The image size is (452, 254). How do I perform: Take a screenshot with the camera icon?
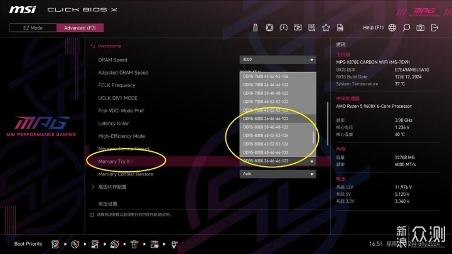(x=420, y=28)
